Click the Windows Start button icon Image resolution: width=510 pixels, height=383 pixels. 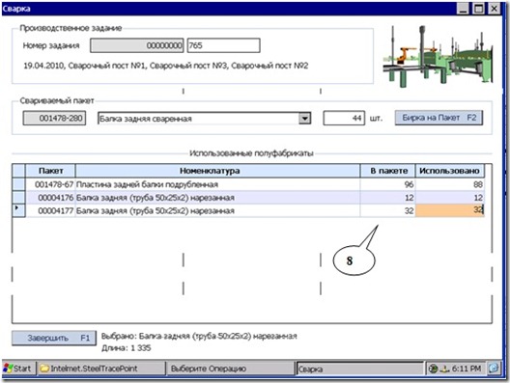click(x=8, y=369)
